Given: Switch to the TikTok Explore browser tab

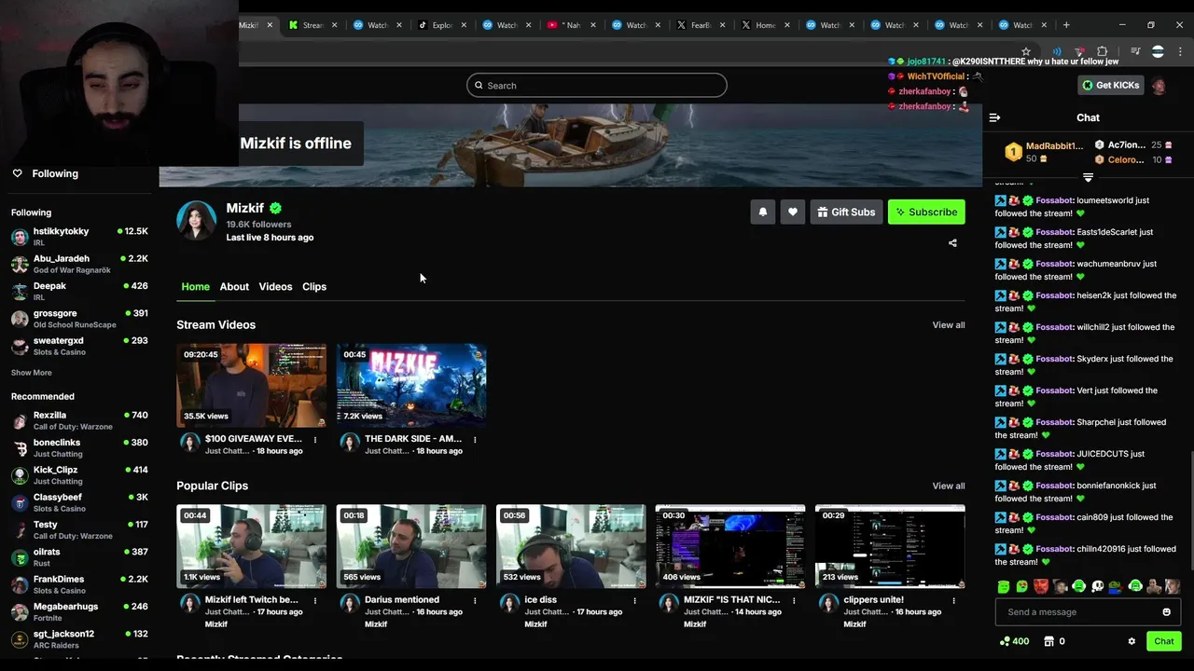Looking at the screenshot, I should tap(441, 25).
